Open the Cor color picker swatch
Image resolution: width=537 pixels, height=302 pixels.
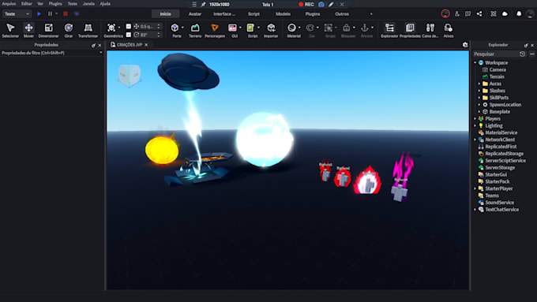click(x=310, y=28)
